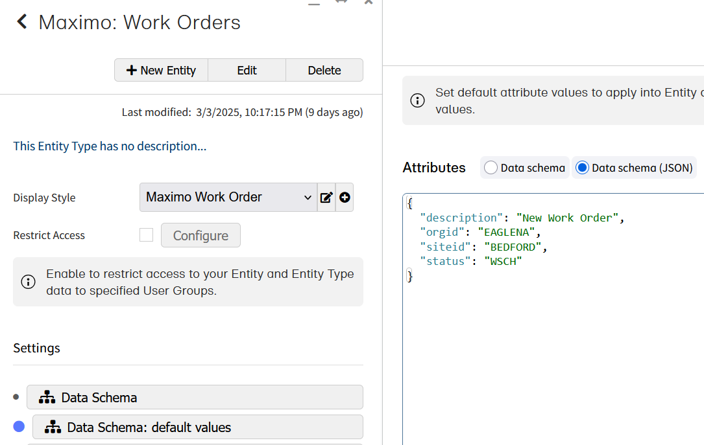Click the plus circle to add display style
This screenshot has height=445, width=704.
pos(345,198)
